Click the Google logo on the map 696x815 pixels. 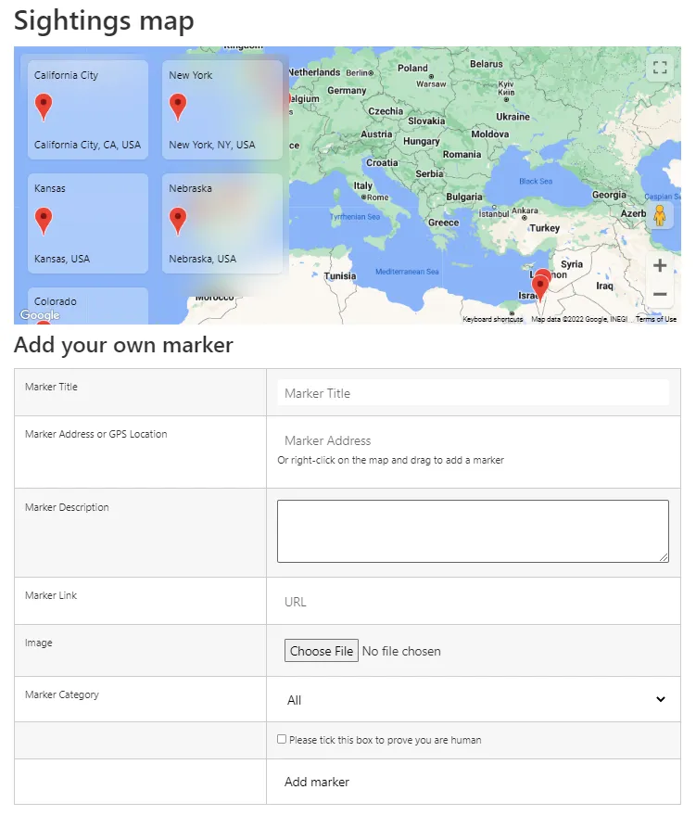coord(39,315)
